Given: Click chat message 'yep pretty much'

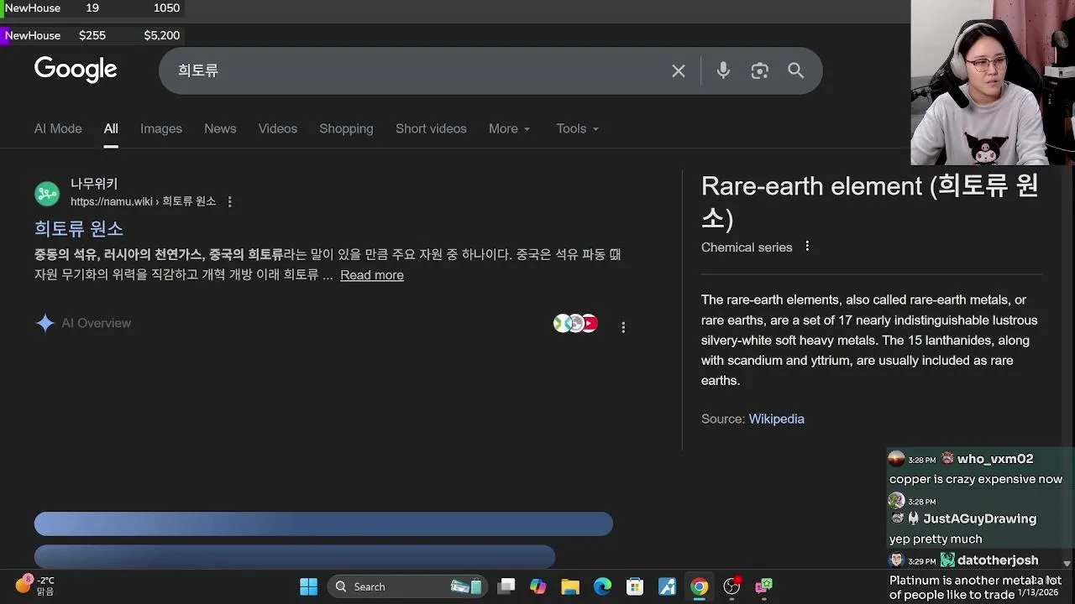Looking at the screenshot, I should [x=936, y=539].
